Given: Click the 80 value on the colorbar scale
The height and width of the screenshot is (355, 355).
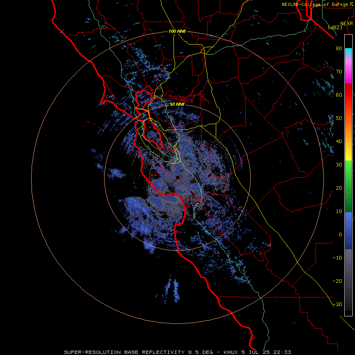Looking at the screenshot, I should 339,48.
